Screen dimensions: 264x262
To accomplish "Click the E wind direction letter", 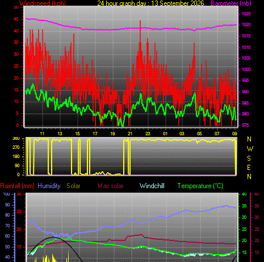I will (x=249, y=168).
